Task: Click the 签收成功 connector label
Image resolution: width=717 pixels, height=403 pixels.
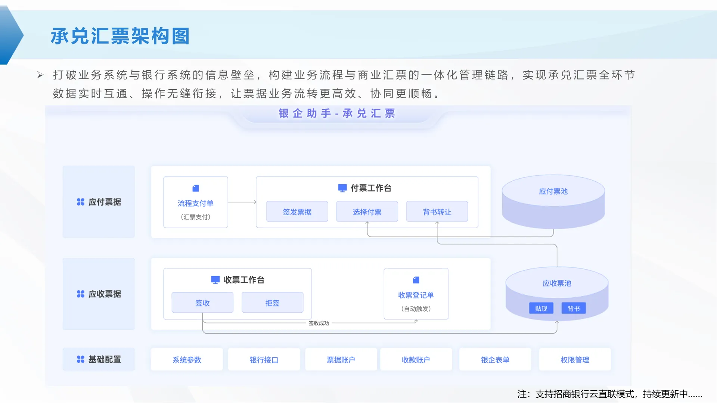Action: pos(319,323)
